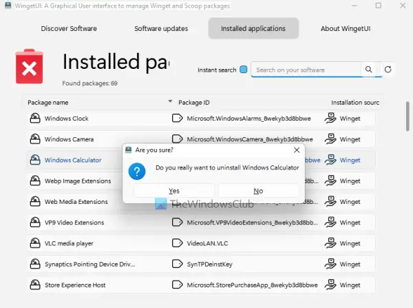This screenshot has height=308, width=413.
Task: Reload packages with the refresh icon
Action: click(388, 70)
